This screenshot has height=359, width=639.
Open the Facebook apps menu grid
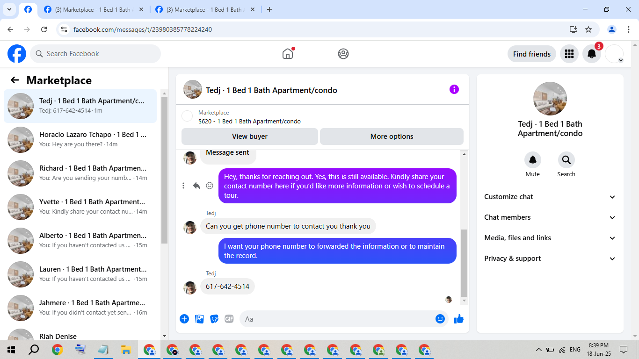569,54
